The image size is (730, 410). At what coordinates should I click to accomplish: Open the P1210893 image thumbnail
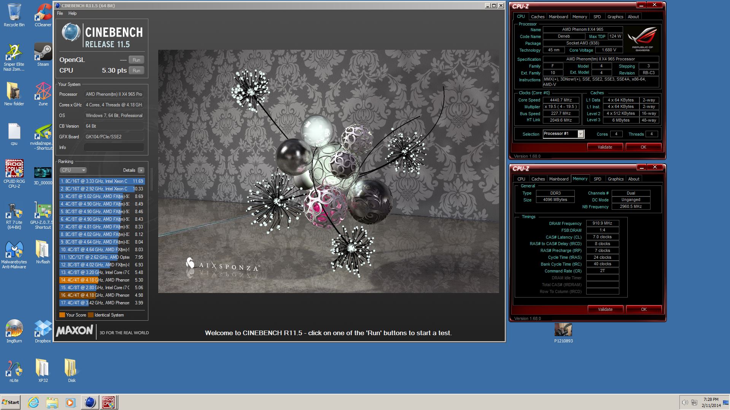point(563,332)
